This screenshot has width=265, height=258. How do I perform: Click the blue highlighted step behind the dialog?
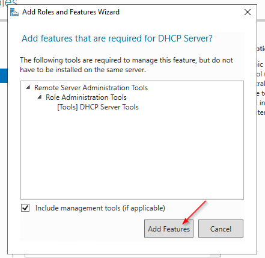coord(4,76)
